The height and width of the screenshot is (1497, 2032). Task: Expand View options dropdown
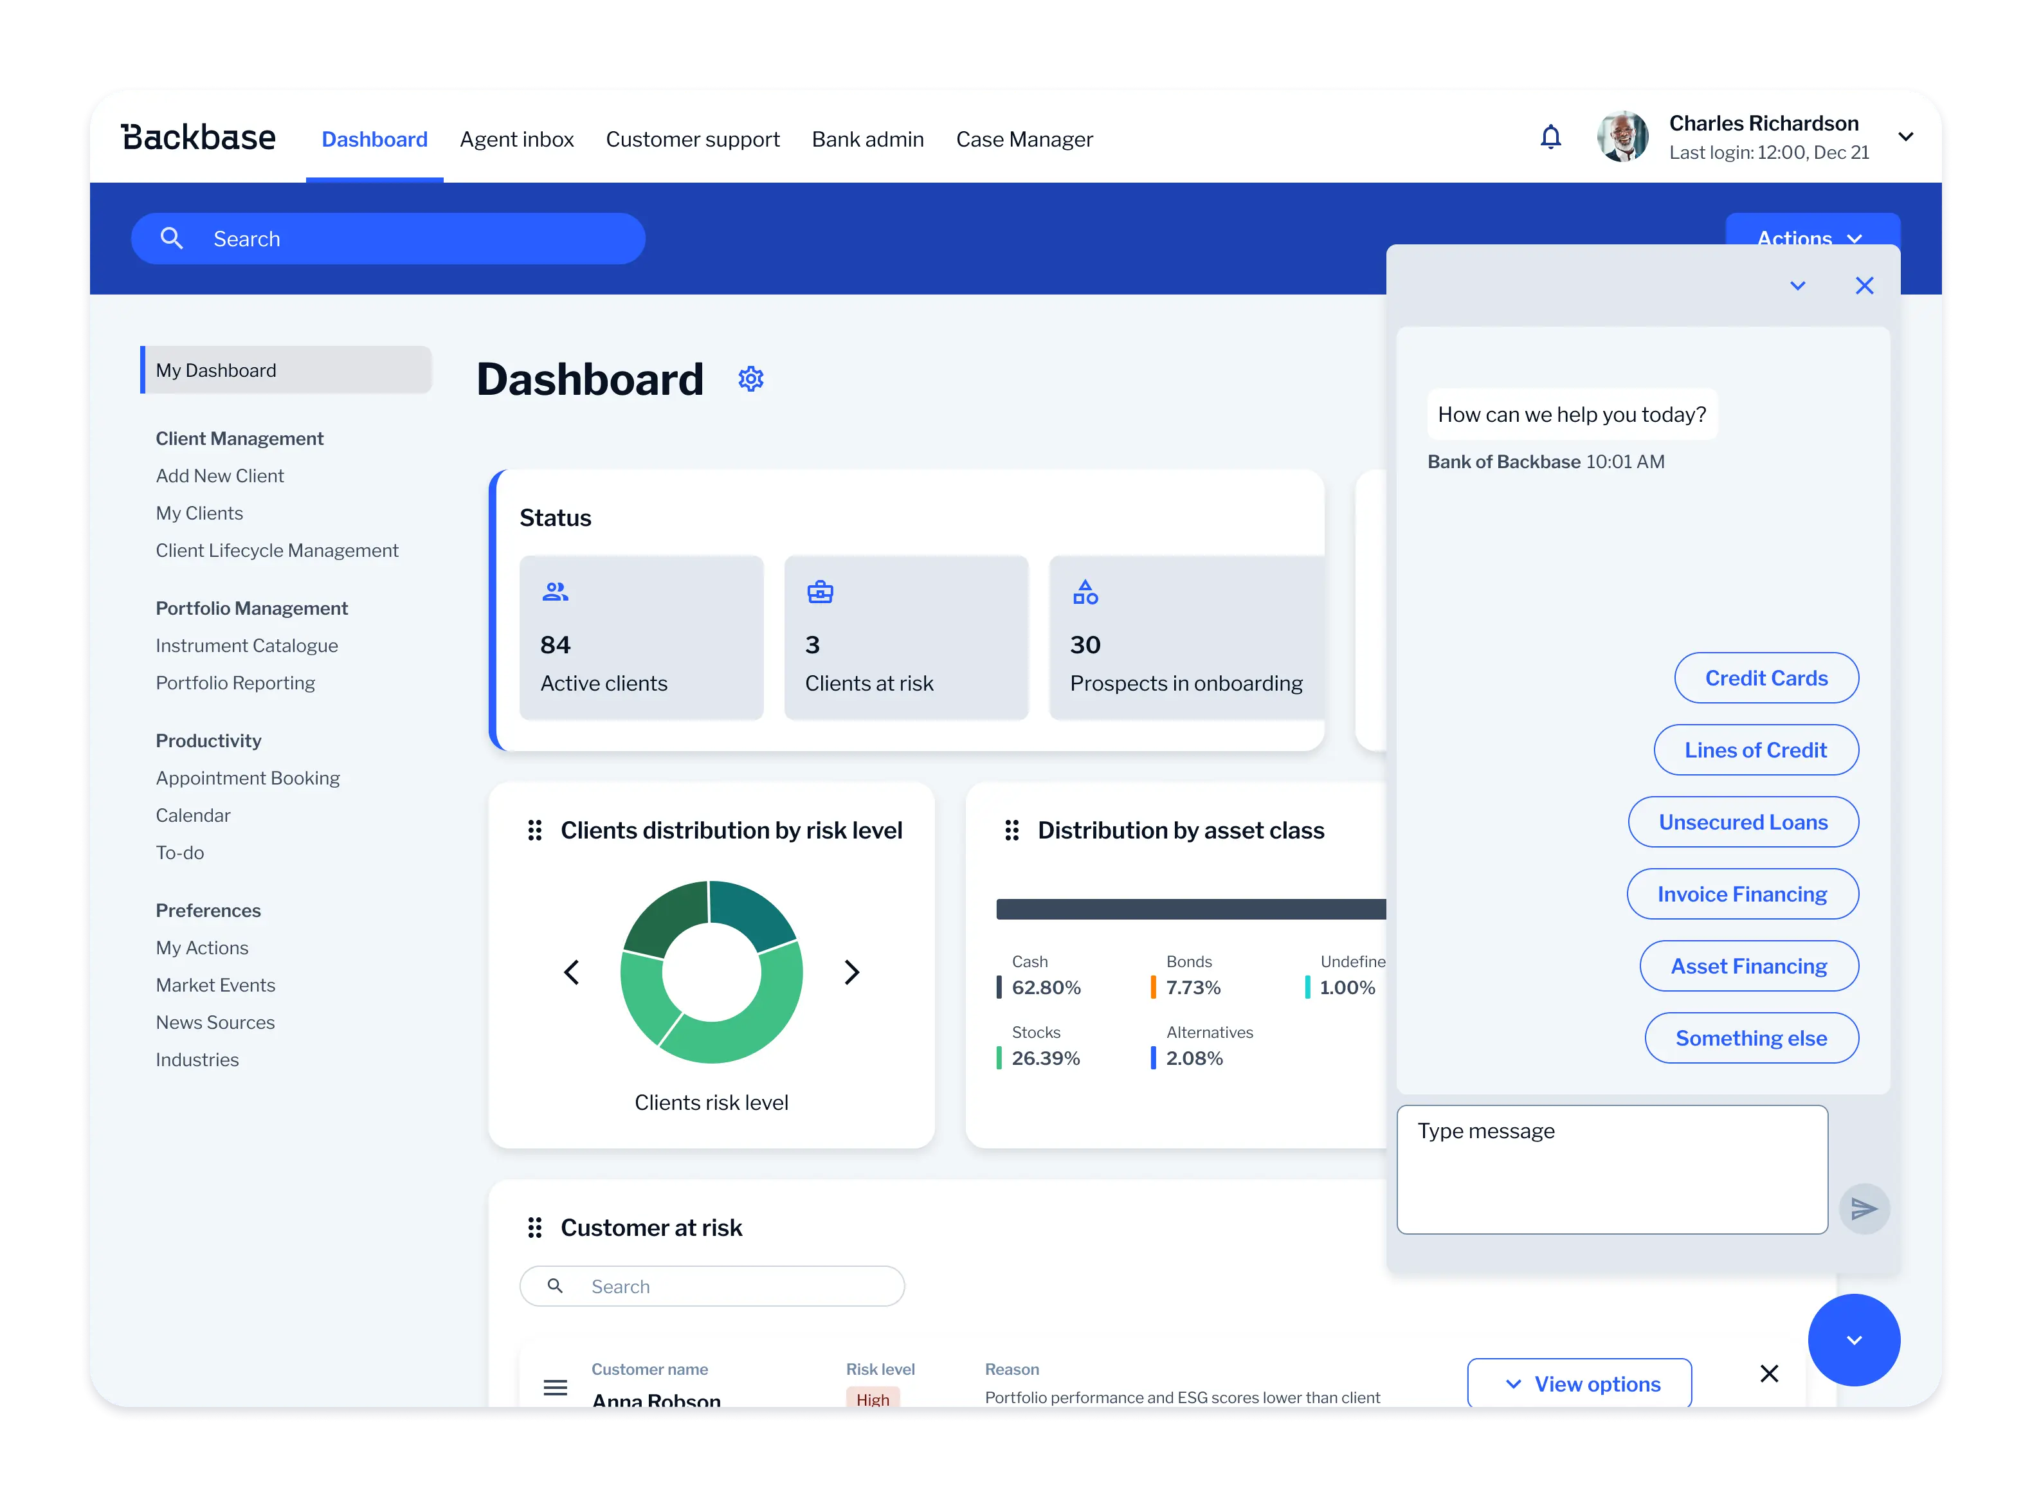[1579, 1384]
